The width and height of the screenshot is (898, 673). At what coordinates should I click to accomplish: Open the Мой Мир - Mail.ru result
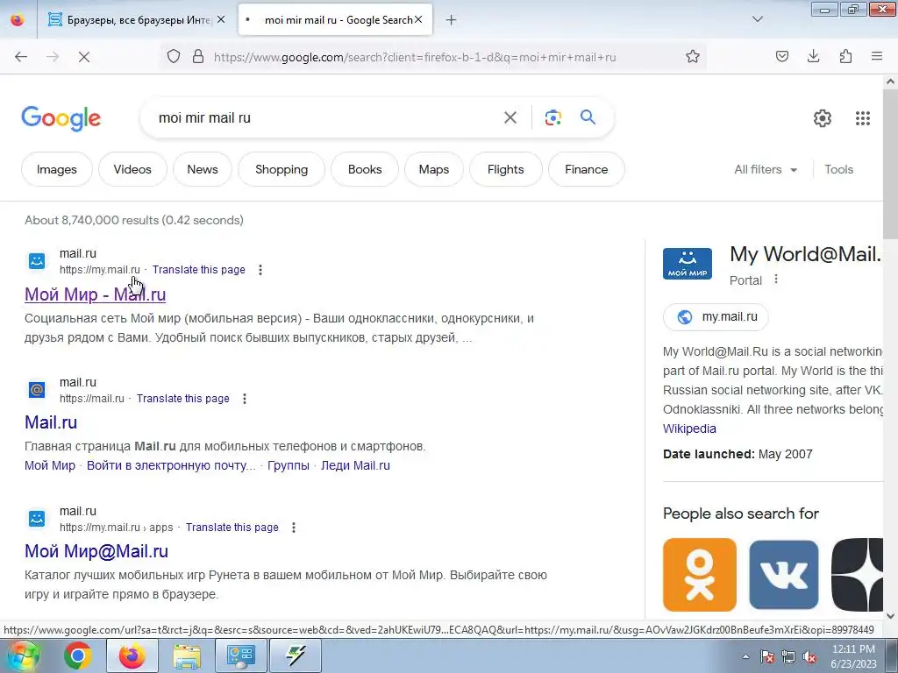(95, 294)
